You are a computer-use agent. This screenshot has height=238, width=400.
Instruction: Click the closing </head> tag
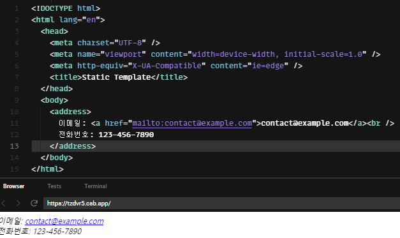coord(57,89)
